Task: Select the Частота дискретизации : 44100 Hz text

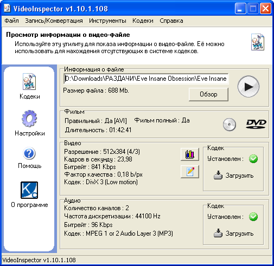Action: [112, 216]
